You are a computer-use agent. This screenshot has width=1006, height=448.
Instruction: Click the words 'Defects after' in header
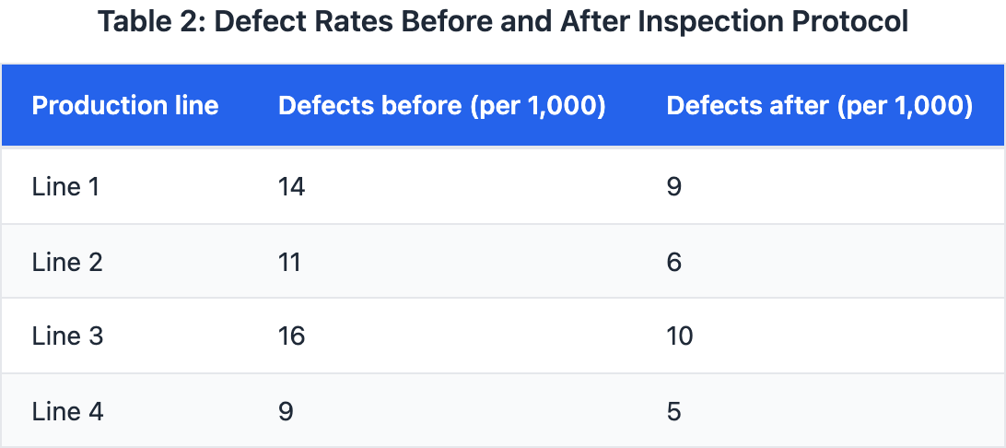(747, 106)
